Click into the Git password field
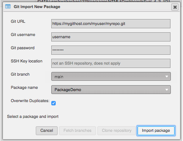Viewport: 183px width, 141px height. tap(111, 50)
